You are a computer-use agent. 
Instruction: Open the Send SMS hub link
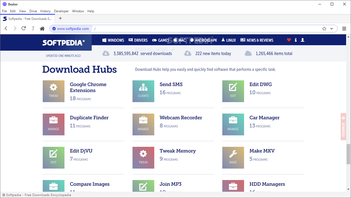(x=171, y=84)
